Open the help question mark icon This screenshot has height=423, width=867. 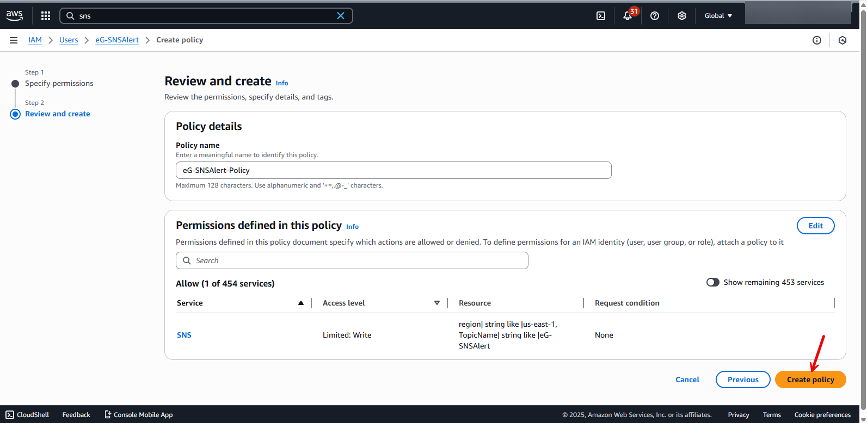click(x=655, y=16)
